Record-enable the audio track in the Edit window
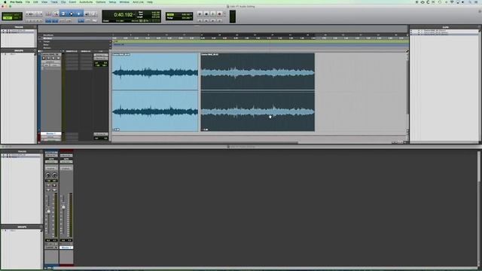Viewport: 482px width, 271px height. 44,58
